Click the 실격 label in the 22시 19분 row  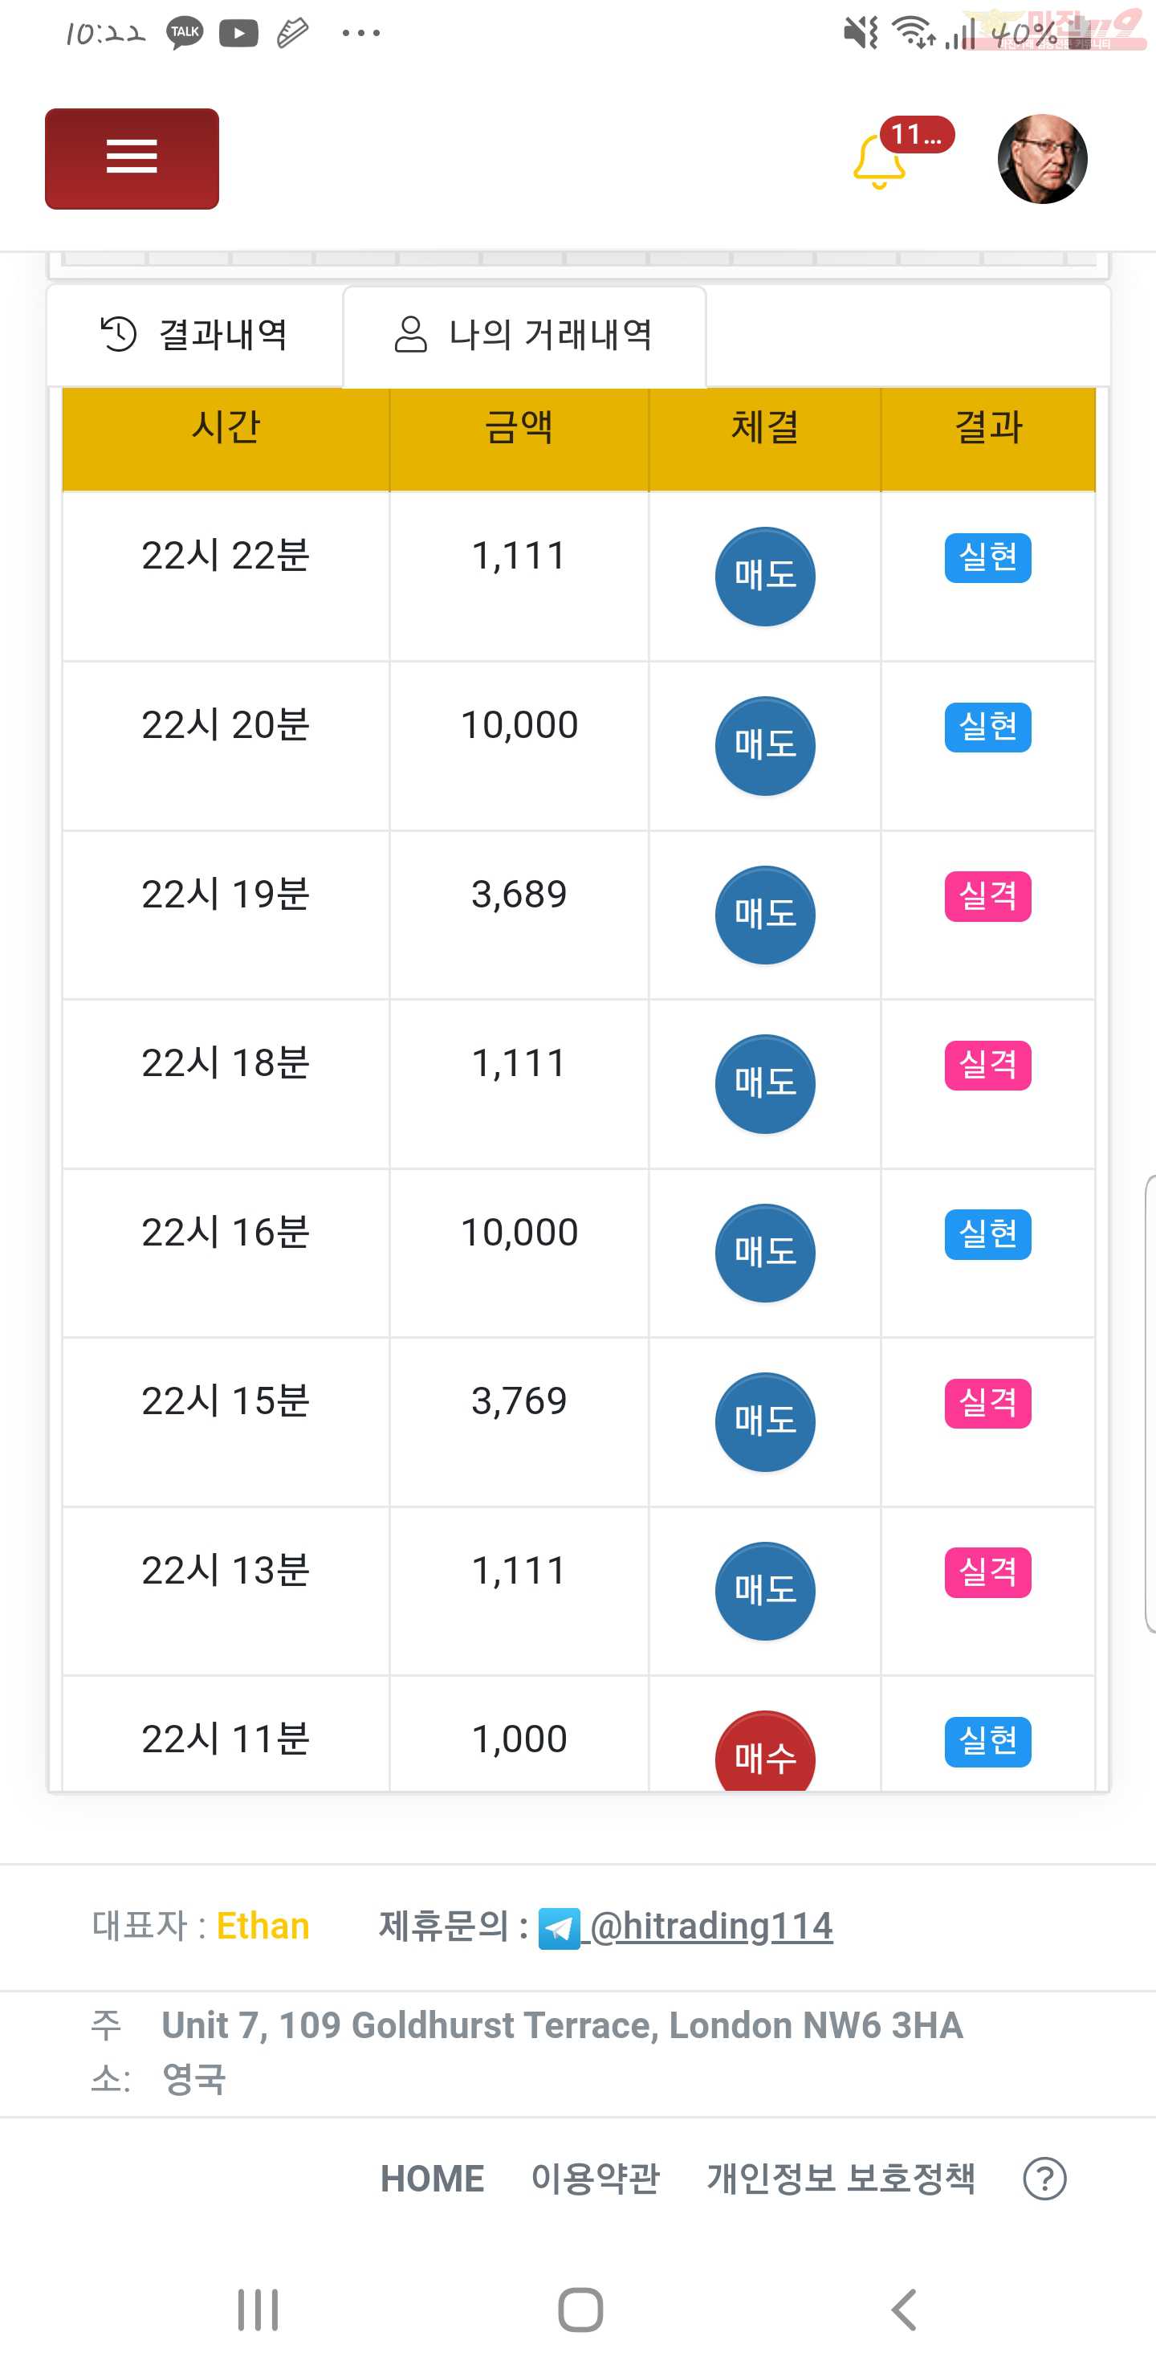pyautogui.click(x=987, y=896)
